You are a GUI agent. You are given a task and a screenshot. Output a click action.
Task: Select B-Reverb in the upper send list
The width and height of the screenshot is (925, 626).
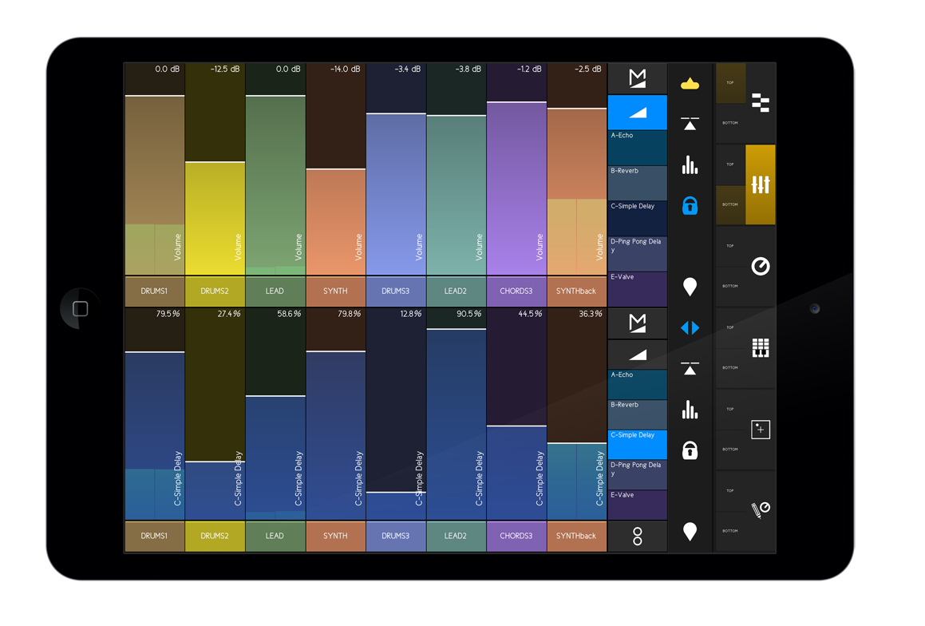coord(637,183)
